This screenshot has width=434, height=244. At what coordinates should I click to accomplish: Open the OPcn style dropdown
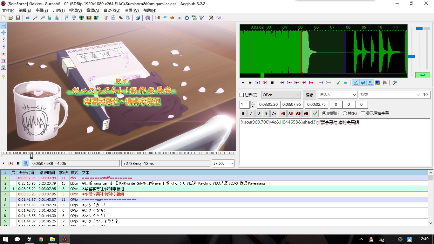[x=281, y=95]
